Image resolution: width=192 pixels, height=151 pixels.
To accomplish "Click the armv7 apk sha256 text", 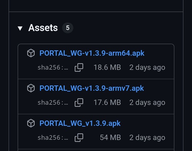I will click(x=53, y=103).
